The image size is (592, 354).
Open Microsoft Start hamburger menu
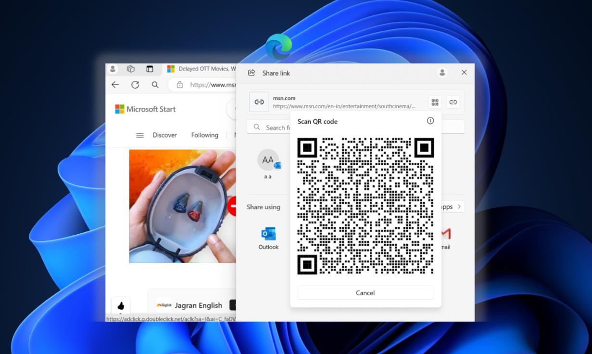[140, 135]
